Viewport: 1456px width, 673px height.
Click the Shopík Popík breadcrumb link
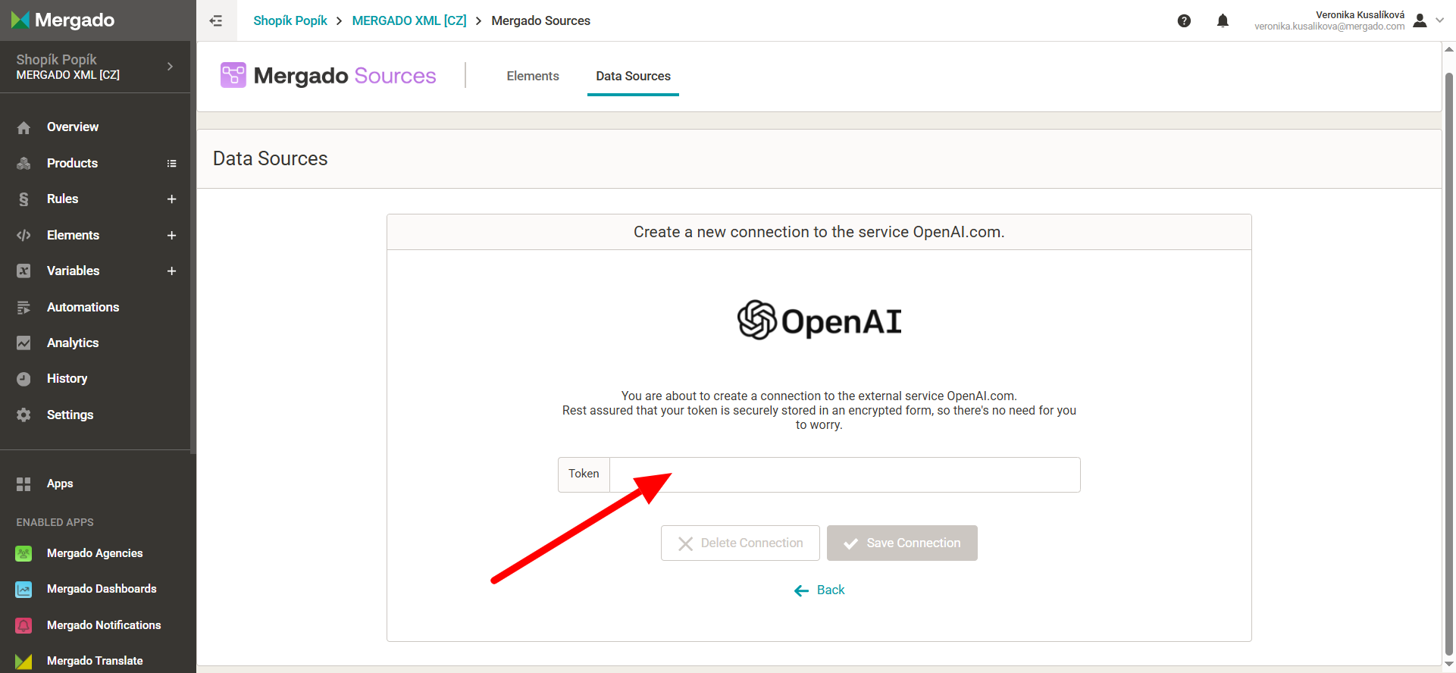[290, 20]
